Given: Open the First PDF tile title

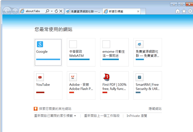Looking at the screenshot, I should (x=115, y=87).
